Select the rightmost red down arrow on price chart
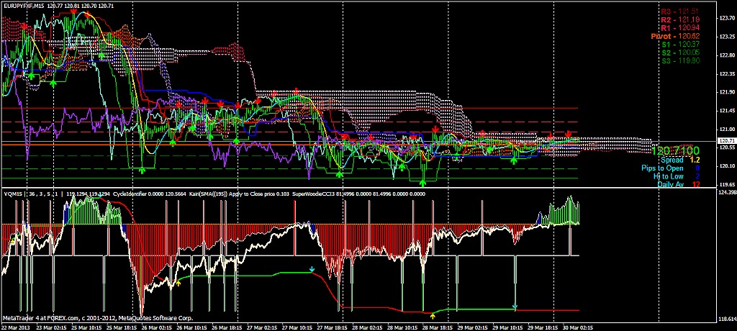The image size is (737, 331). tap(569, 135)
